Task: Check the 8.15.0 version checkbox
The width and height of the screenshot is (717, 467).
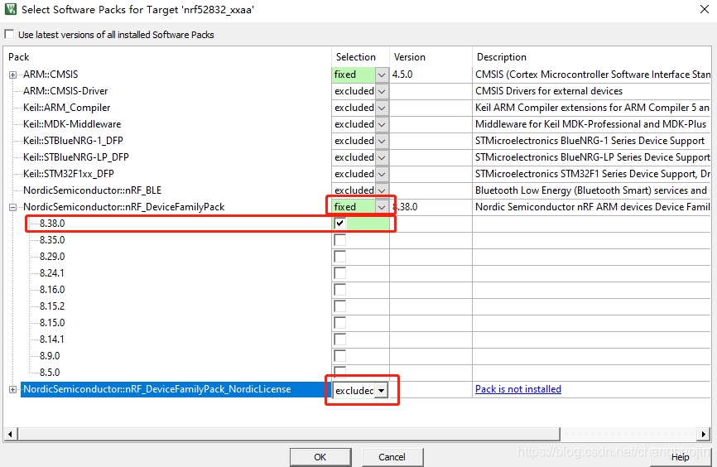Action: pos(339,322)
